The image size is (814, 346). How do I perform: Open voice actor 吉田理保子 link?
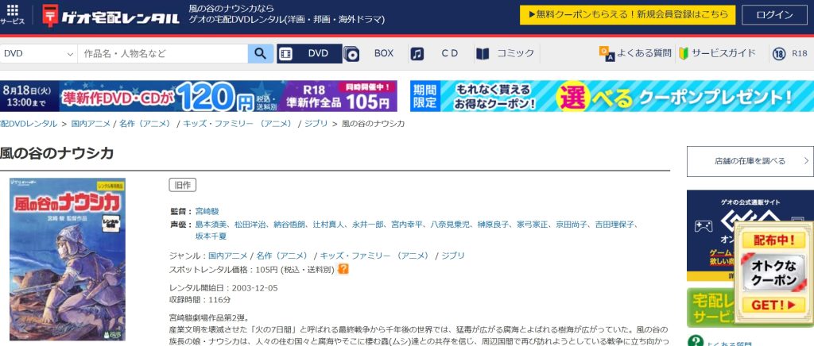pyautogui.click(x=614, y=225)
